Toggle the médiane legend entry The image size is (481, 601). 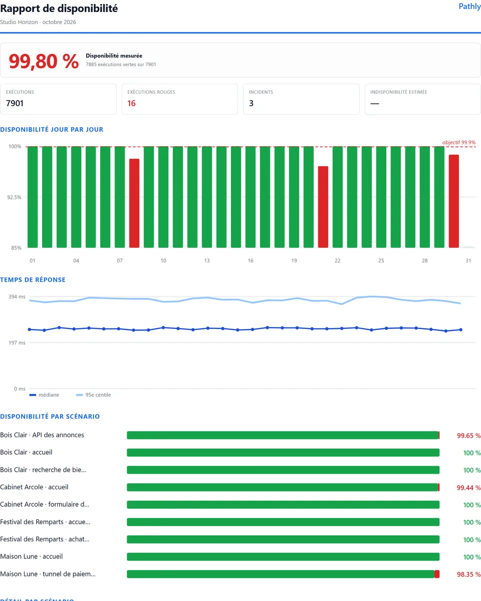click(x=44, y=395)
